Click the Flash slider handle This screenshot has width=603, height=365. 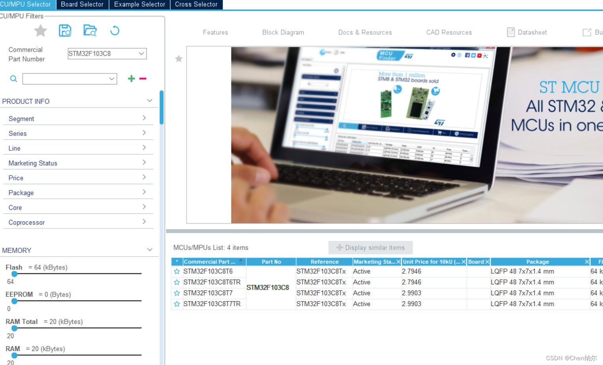coord(15,274)
